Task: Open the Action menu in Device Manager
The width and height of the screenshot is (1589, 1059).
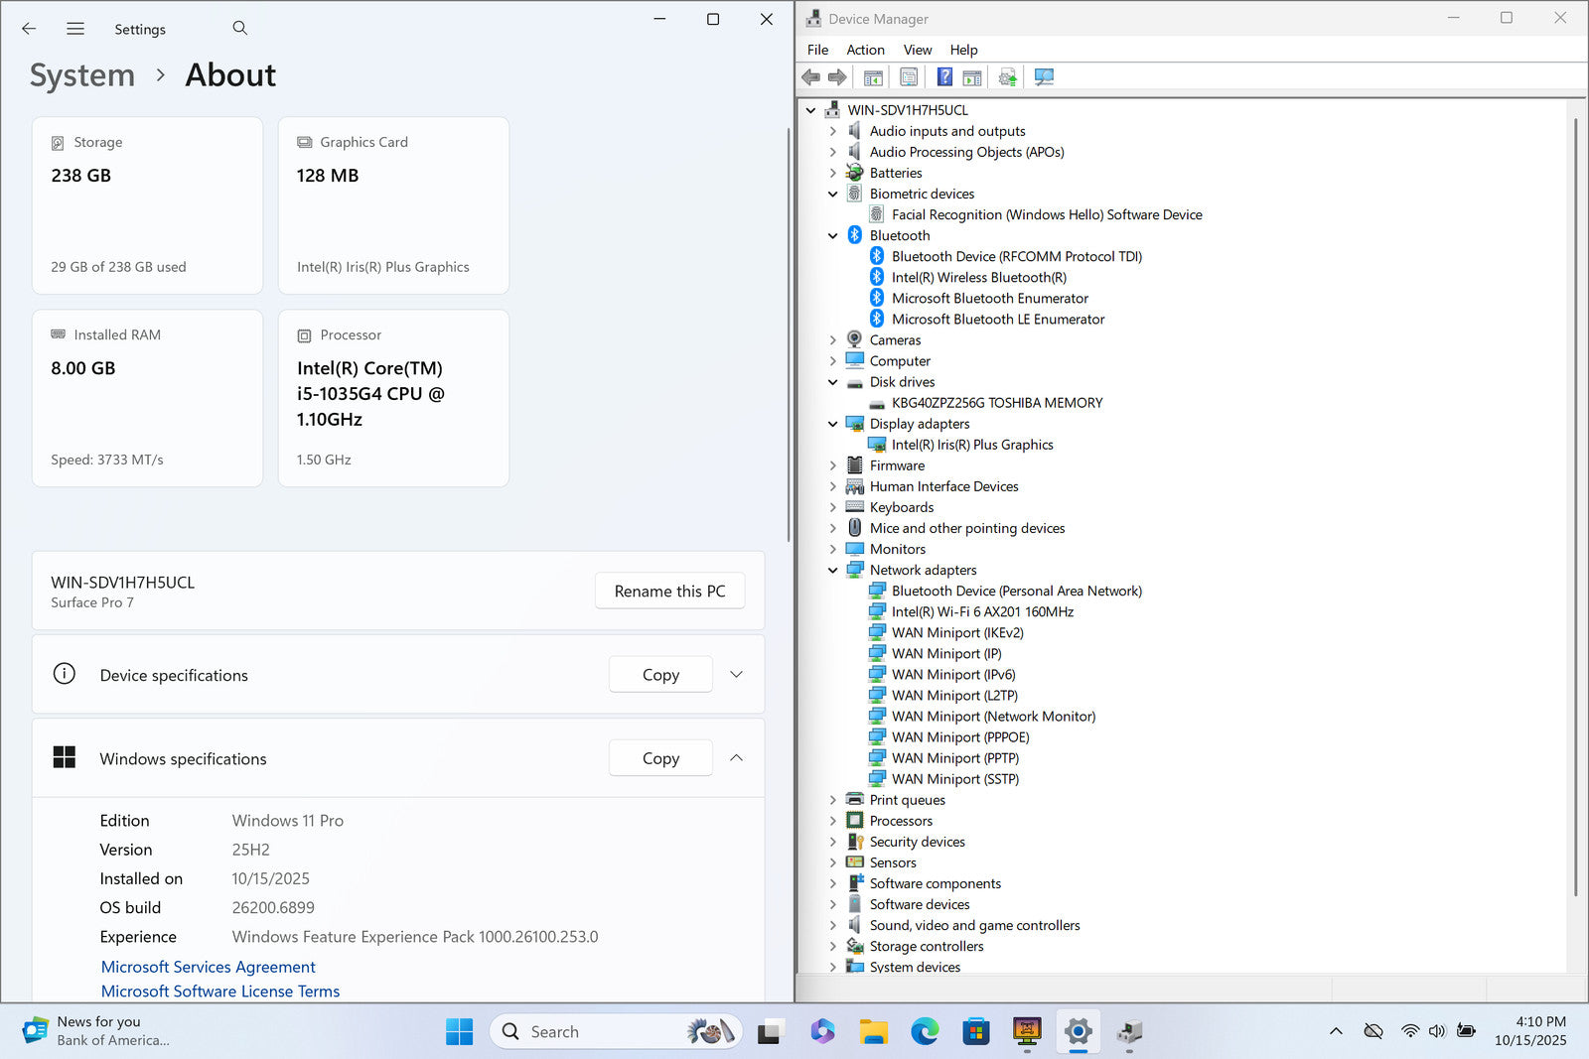Action: [865, 50]
